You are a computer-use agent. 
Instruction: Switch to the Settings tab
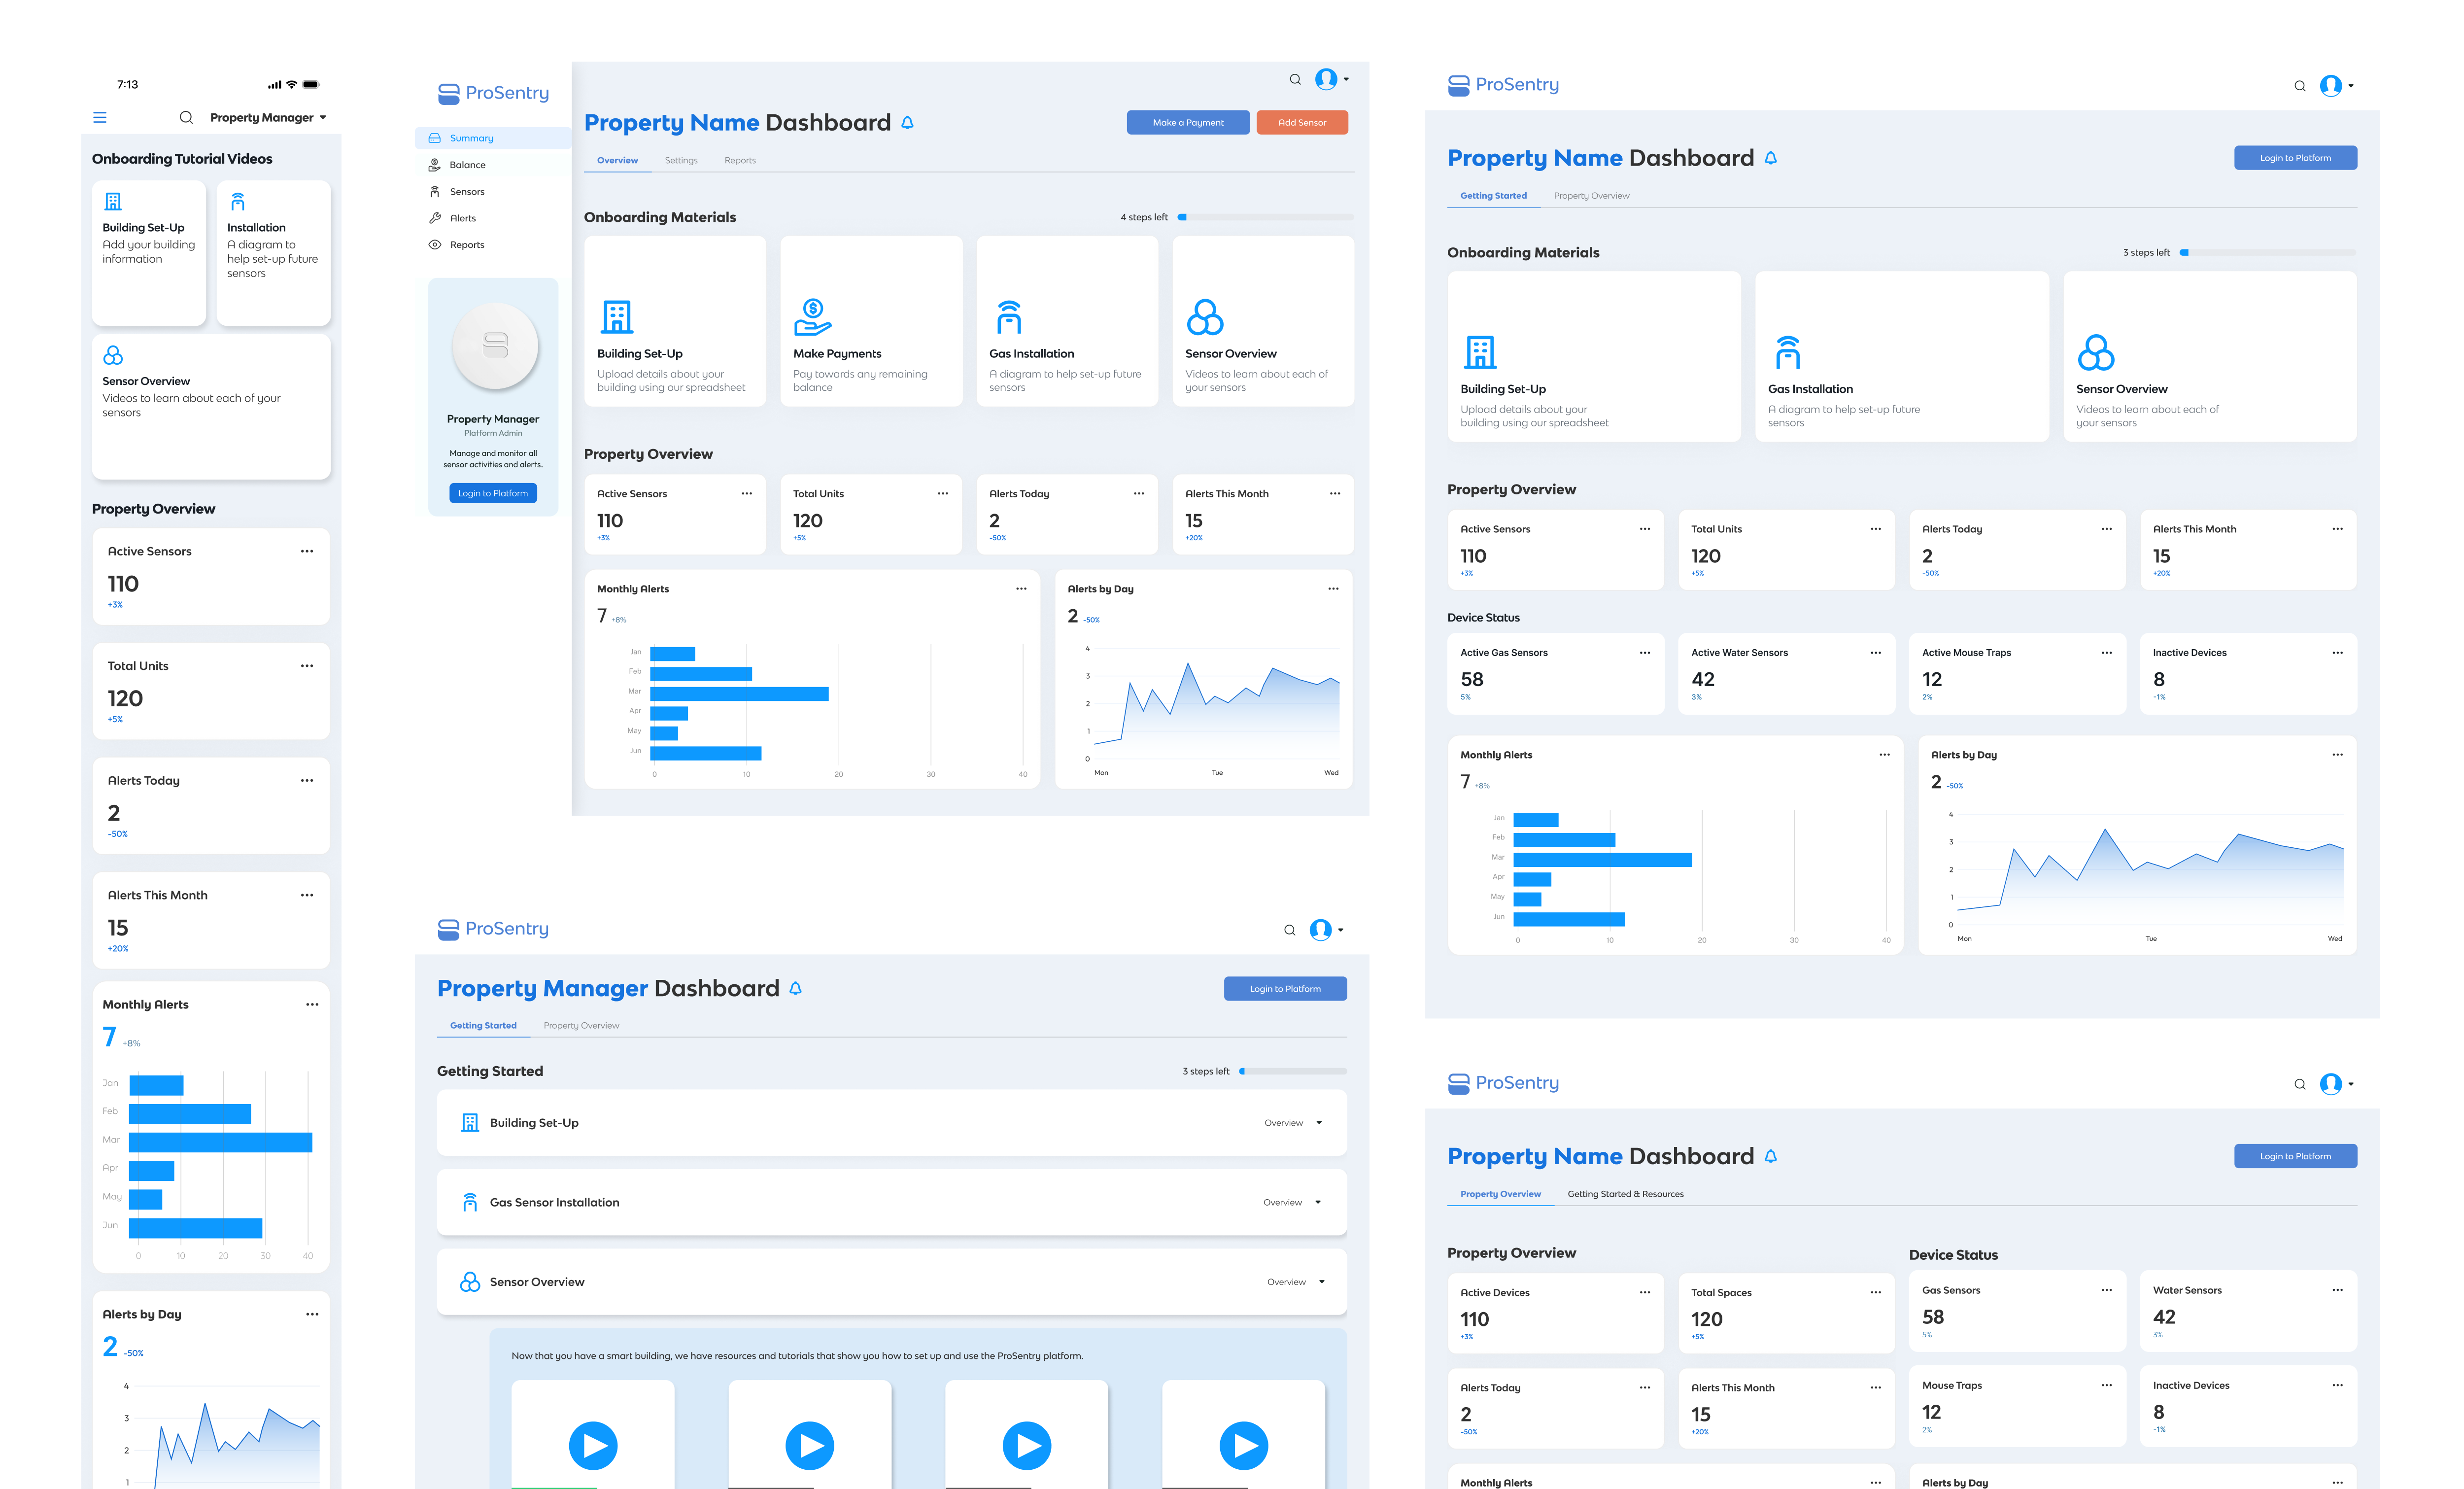pyautogui.click(x=681, y=160)
